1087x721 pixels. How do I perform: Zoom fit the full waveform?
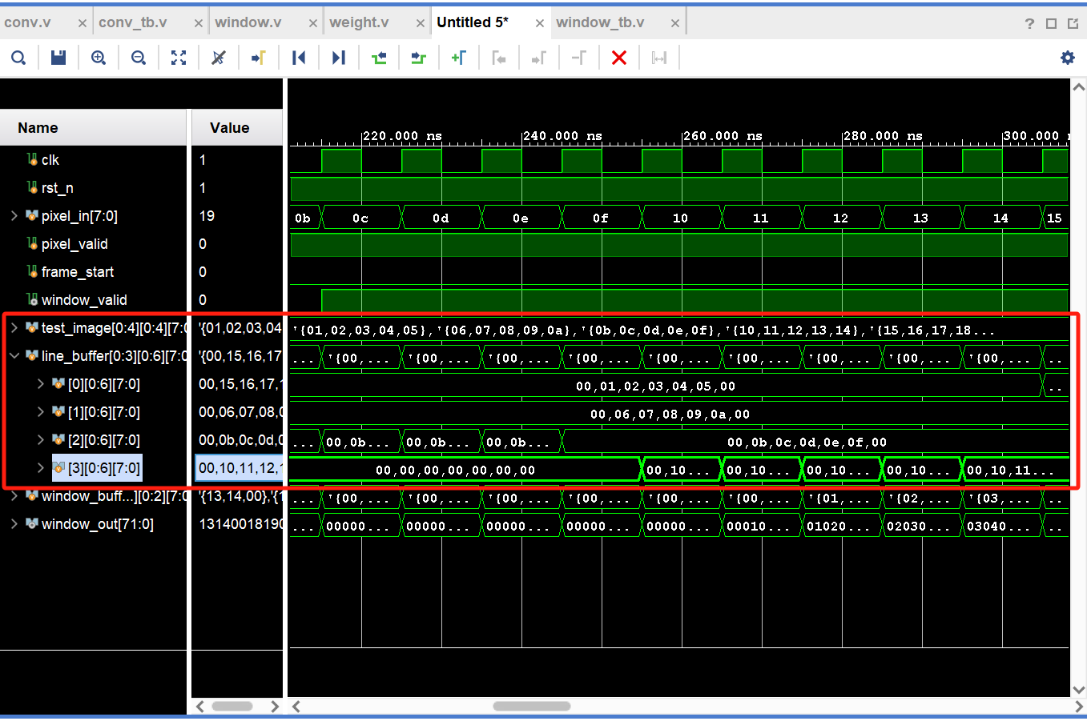click(179, 58)
